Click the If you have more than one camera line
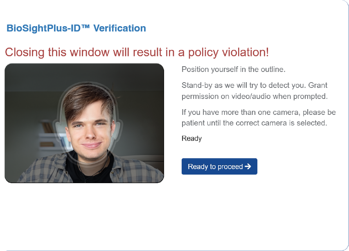This screenshot has height=251, width=349. point(259,112)
